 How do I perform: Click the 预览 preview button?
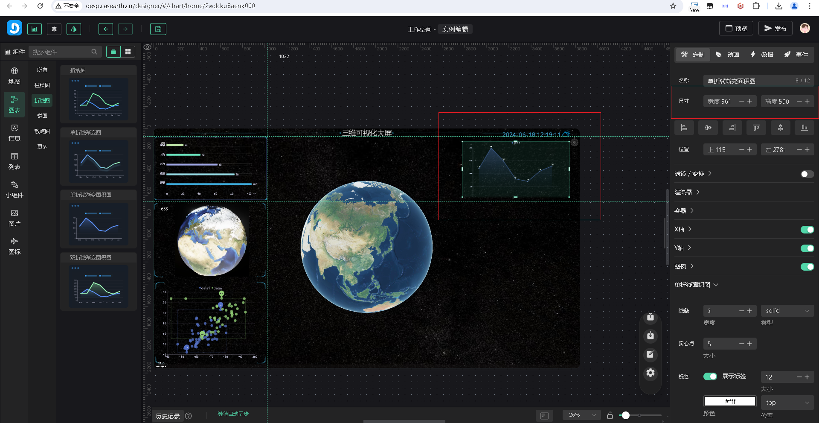coord(736,29)
